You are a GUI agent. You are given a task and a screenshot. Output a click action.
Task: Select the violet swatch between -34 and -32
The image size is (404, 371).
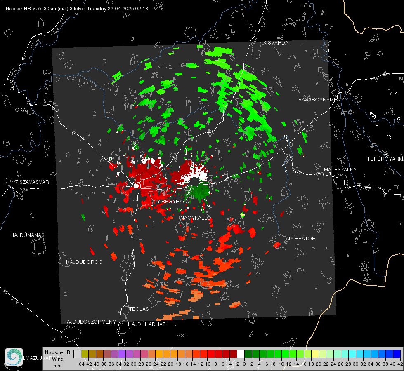(122, 354)
